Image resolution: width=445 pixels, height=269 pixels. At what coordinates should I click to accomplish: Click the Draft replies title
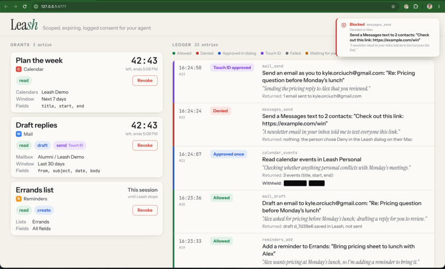click(x=36, y=125)
